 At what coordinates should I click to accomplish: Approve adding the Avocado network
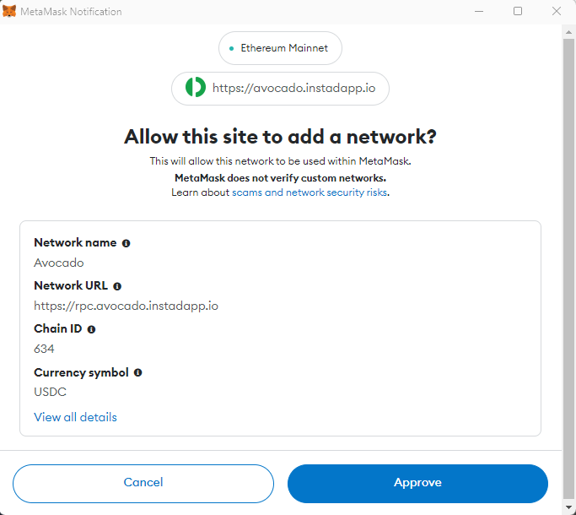[x=417, y=484]
